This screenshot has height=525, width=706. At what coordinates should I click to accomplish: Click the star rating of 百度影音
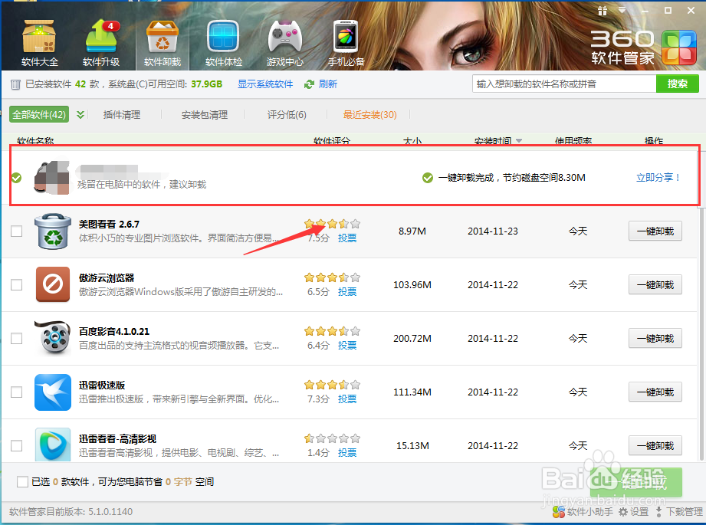[332, 331]
